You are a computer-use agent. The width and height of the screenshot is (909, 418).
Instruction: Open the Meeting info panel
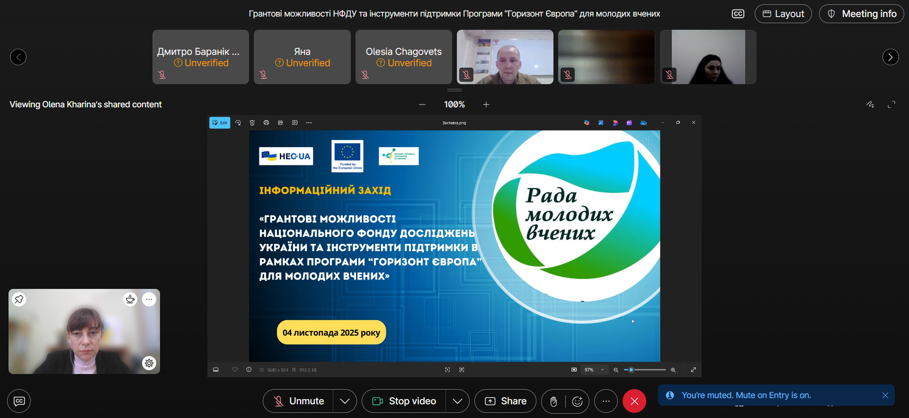pos(862,14)
